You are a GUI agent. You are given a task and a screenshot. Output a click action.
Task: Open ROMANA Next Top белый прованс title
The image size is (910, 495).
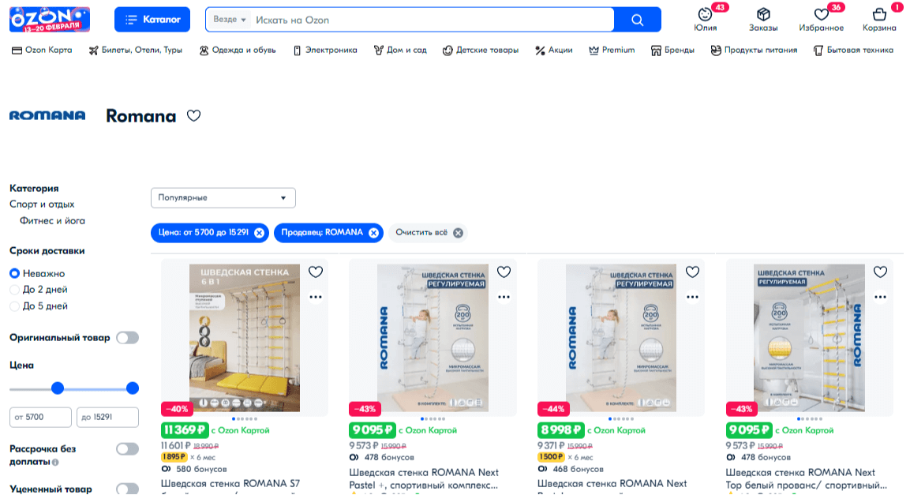(x=806, y=478)
